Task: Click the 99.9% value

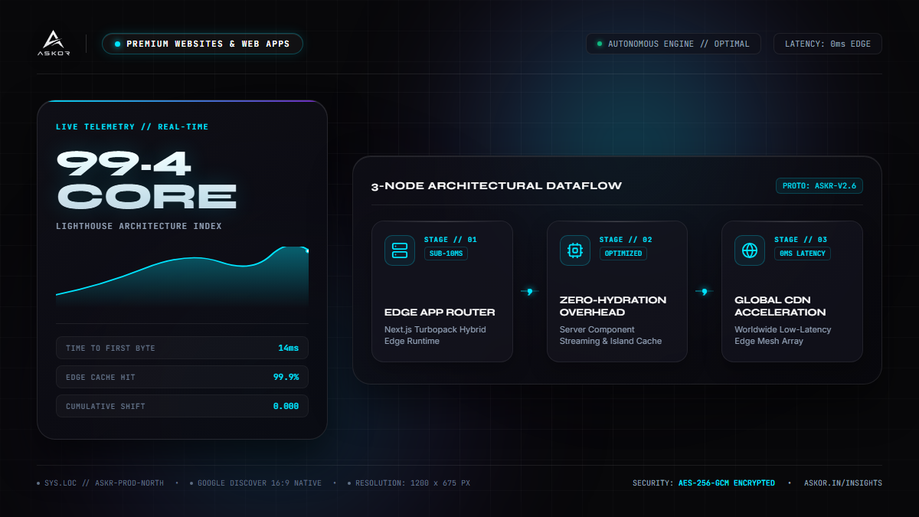Action: [286, 378]
